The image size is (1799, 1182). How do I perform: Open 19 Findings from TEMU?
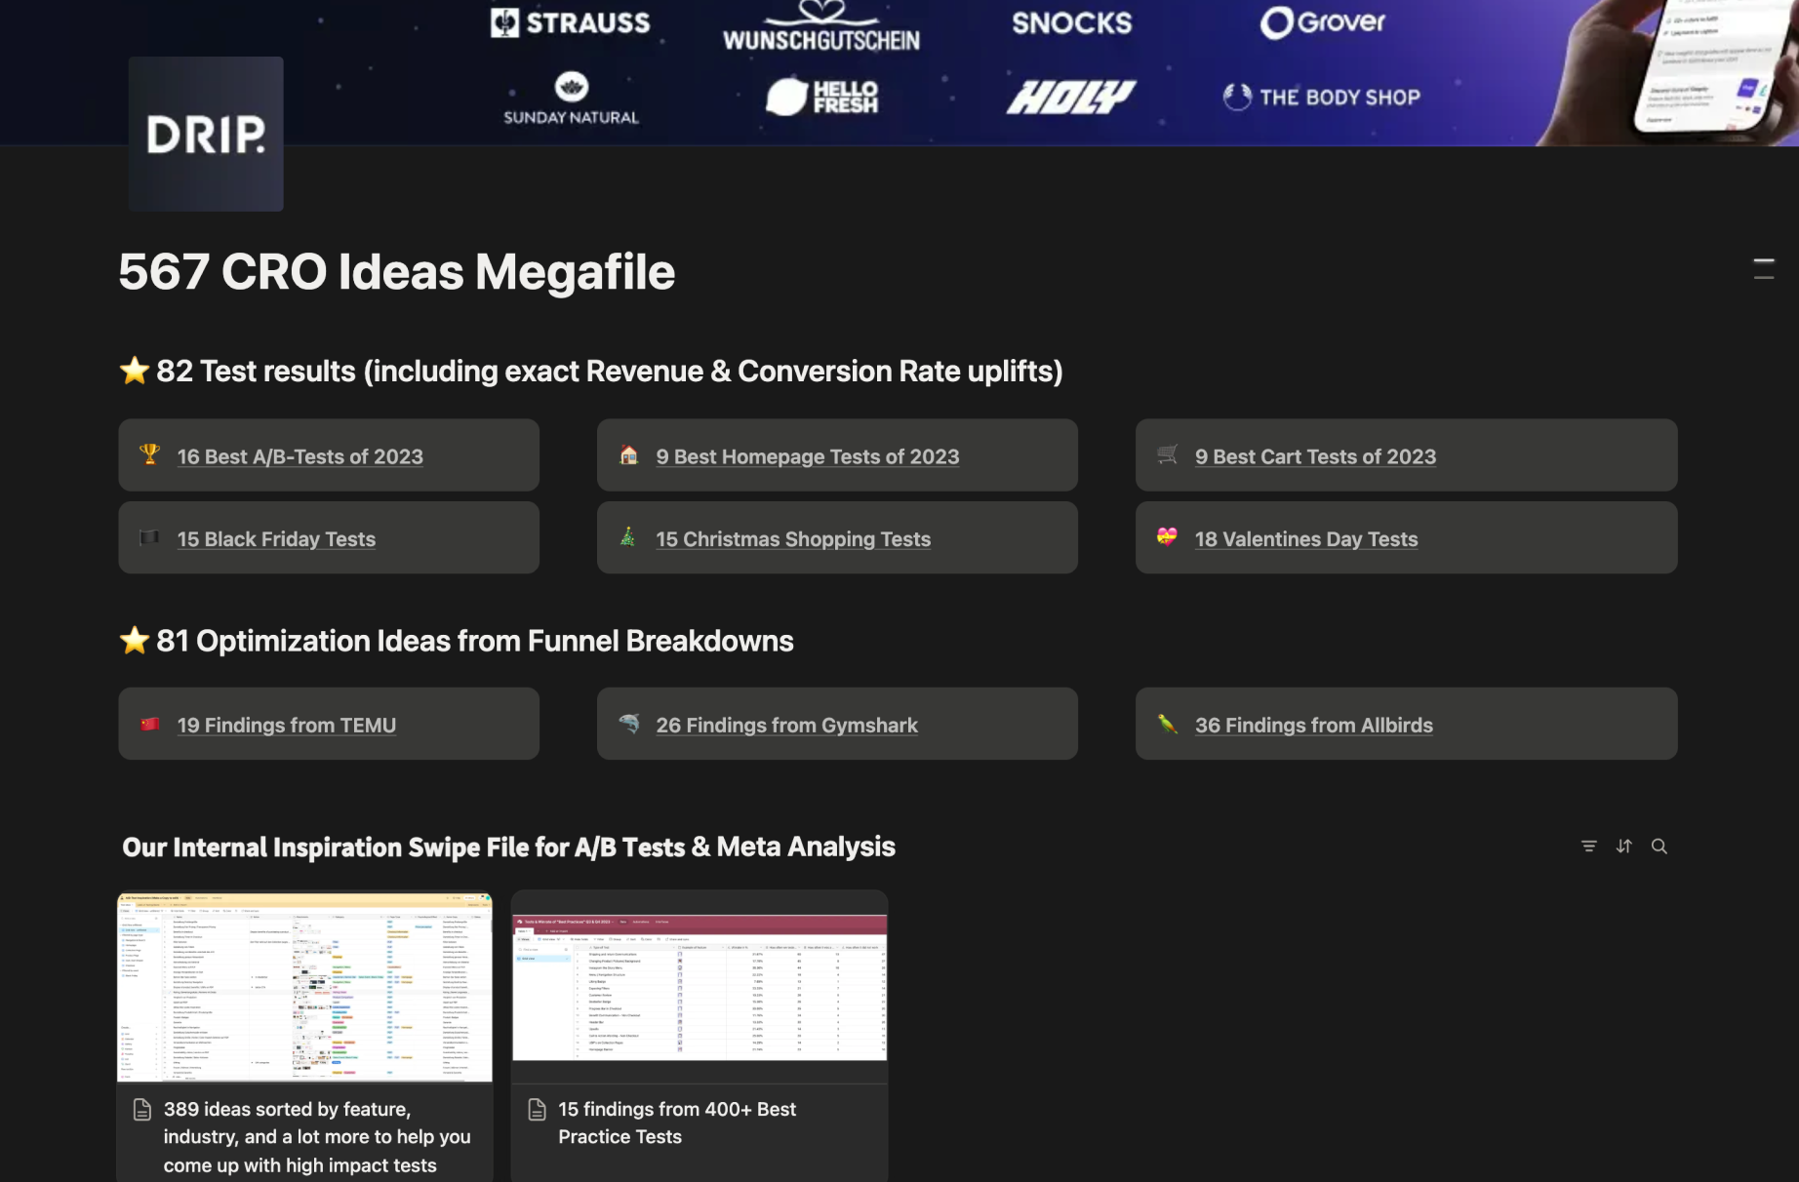(286, 726)
